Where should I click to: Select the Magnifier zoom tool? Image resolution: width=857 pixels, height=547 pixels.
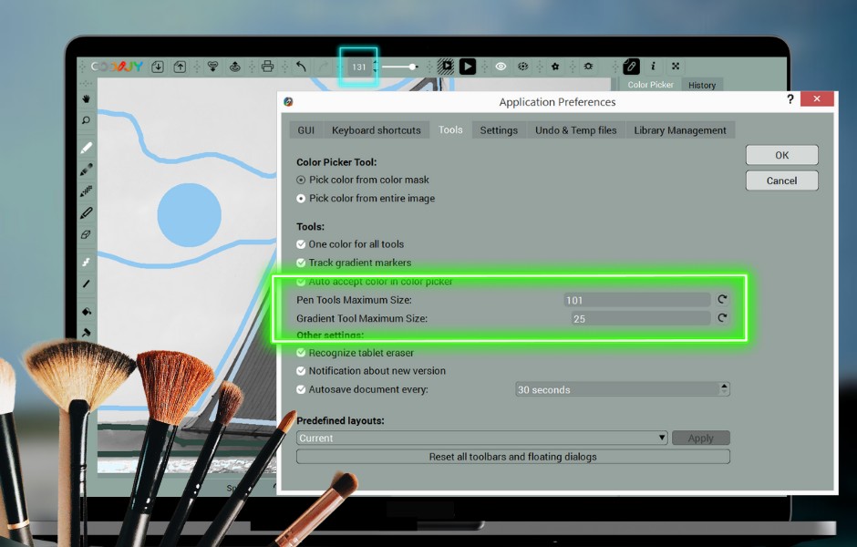(x=85, y=119)
